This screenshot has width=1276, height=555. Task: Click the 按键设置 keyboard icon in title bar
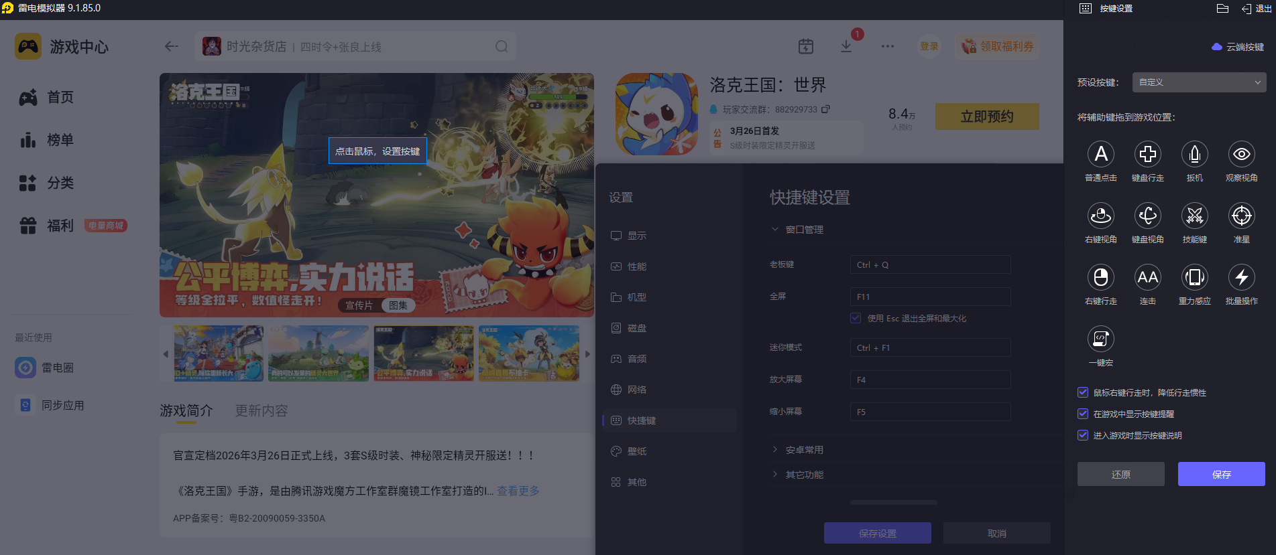click(x=1086, y=9)
